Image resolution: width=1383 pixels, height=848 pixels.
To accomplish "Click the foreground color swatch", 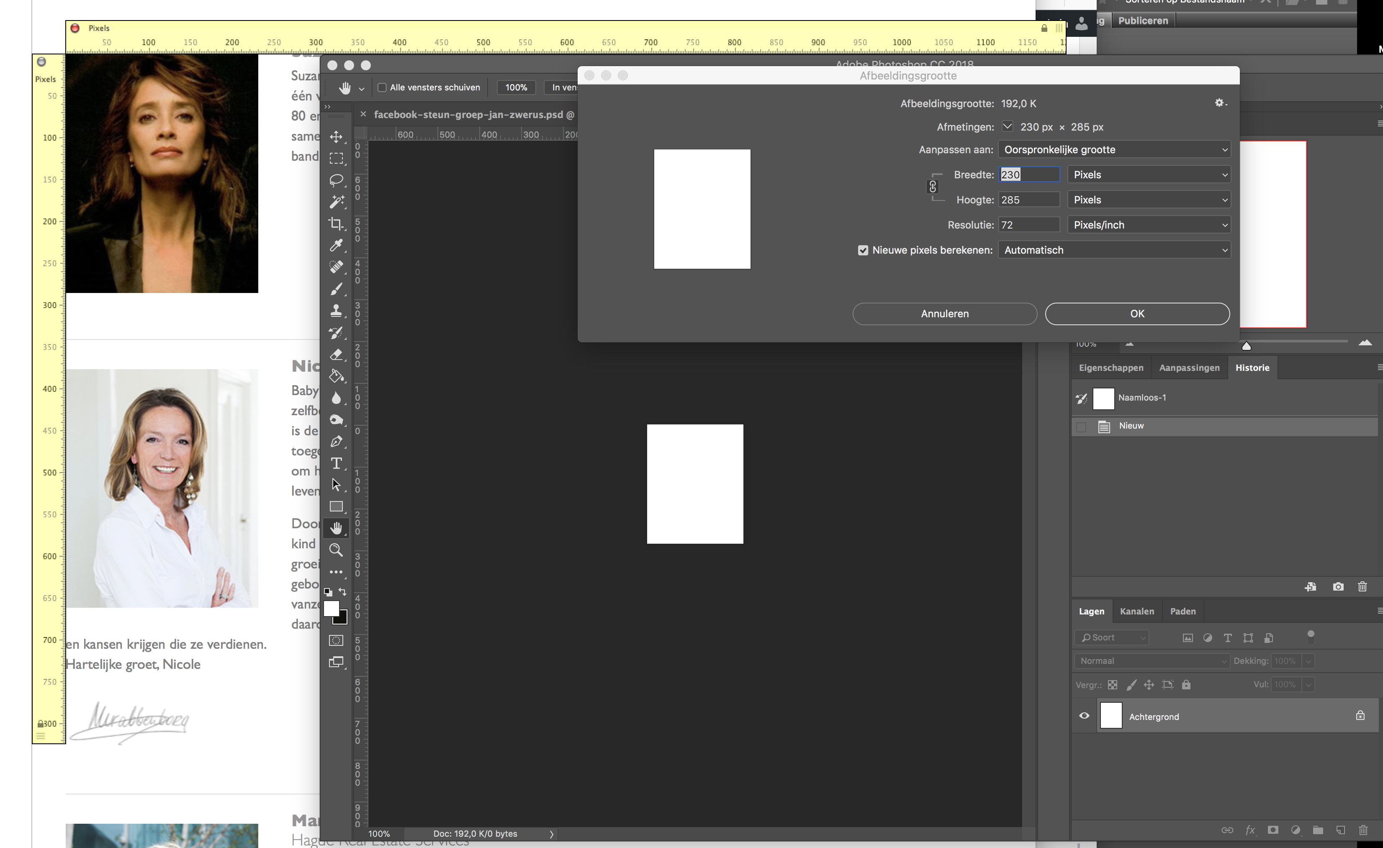I will 331,608.
